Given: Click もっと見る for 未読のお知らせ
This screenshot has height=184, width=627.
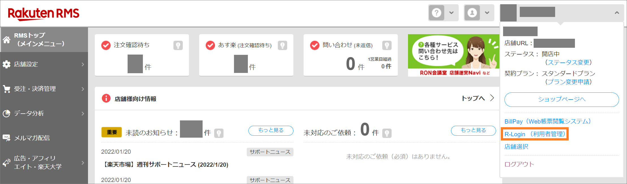Looking at the screenshot, I should (x=271, y=130).
